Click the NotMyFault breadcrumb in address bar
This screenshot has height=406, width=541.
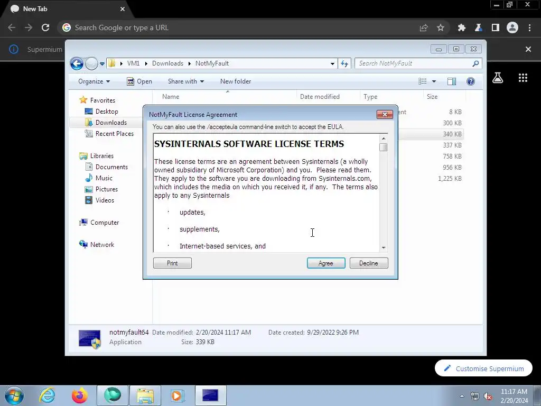pyautogui.click(x=212, y=63)
